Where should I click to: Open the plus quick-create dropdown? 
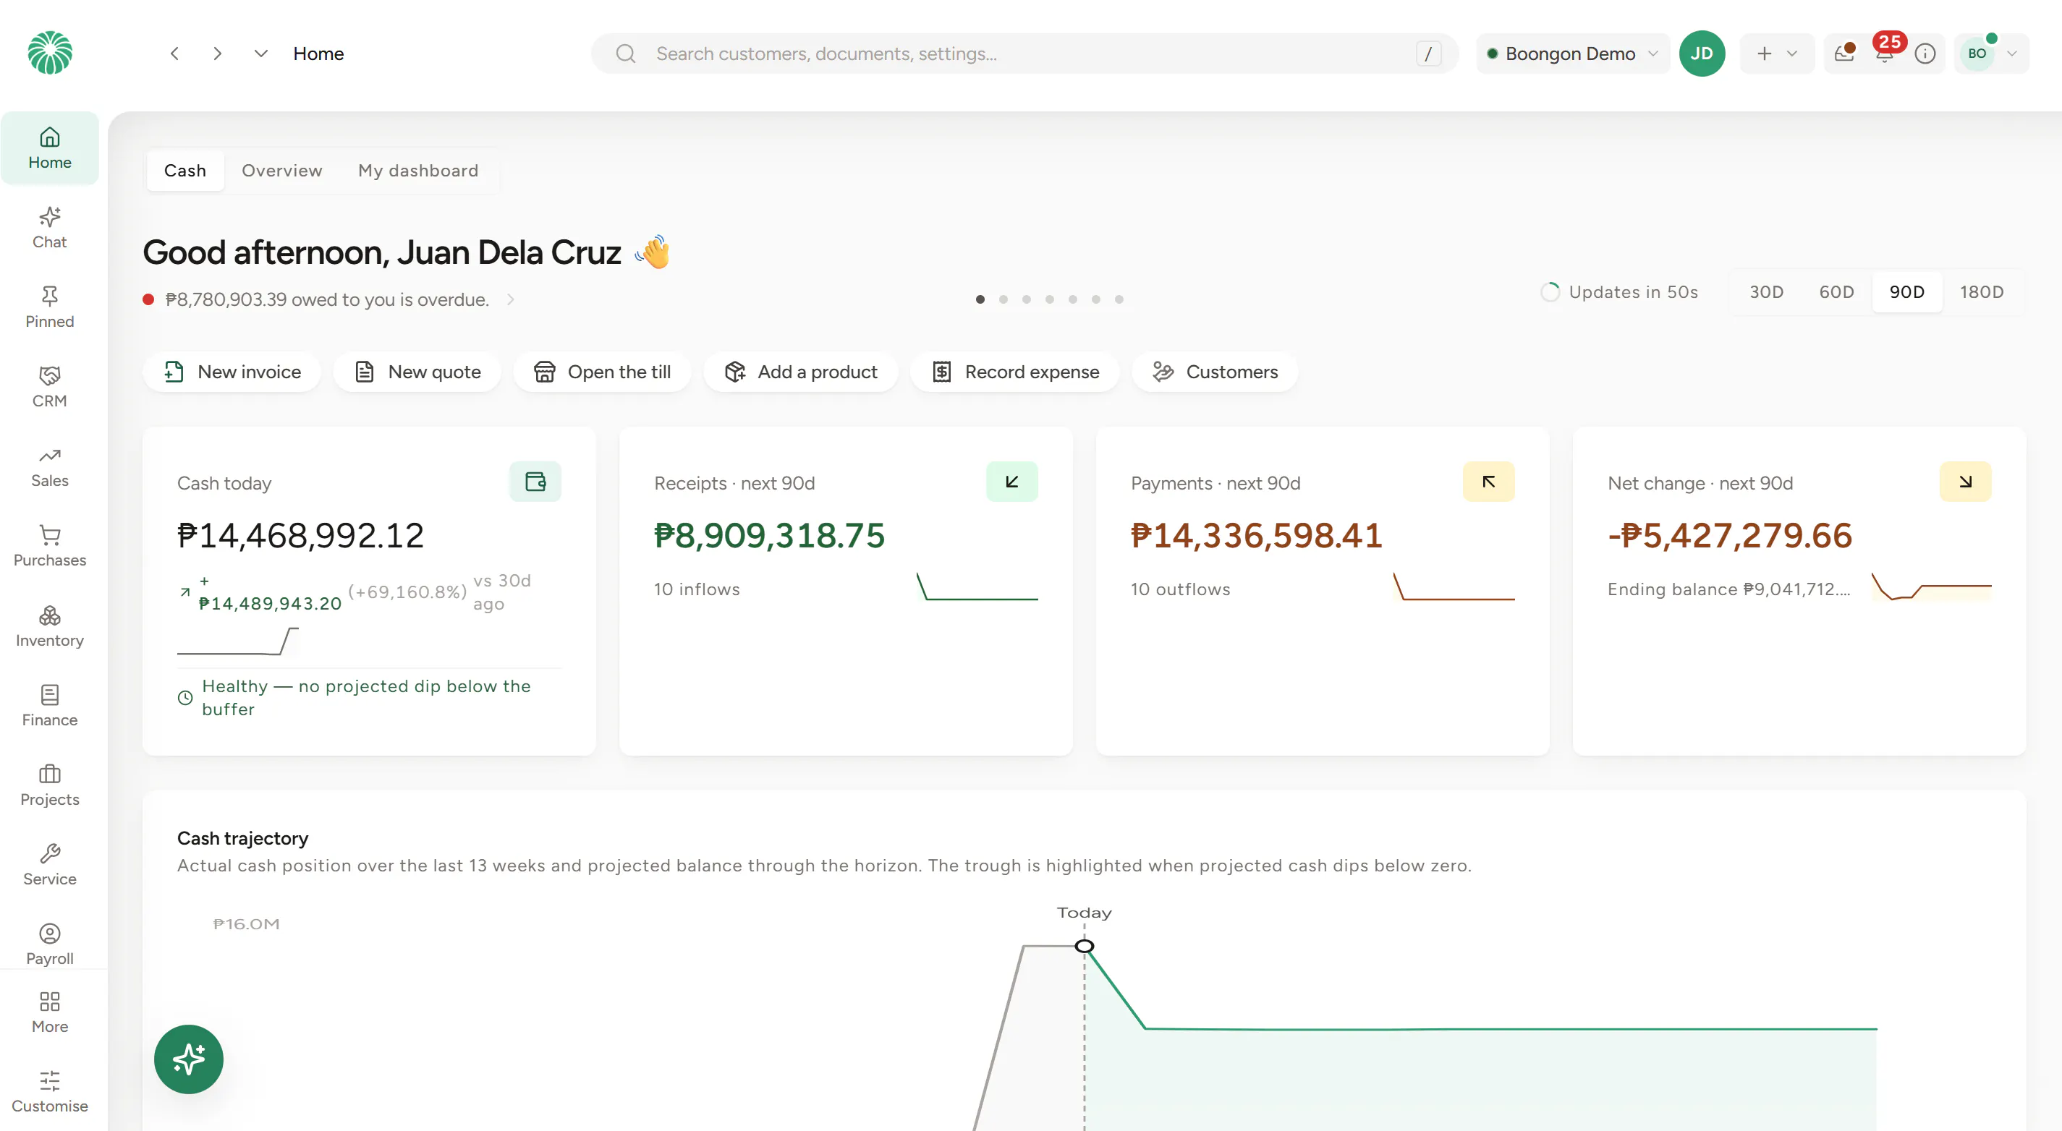click(1777, 54)
